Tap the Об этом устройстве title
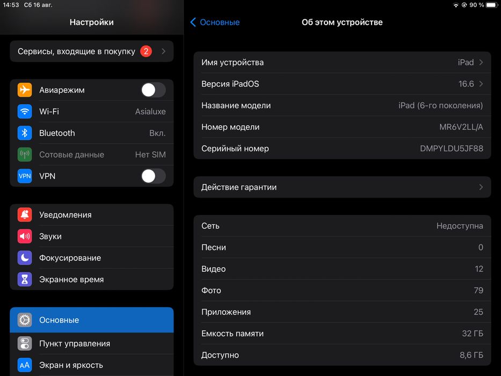Image resolution: width=501 pixels, height=376 pixels. coord(342,22)
